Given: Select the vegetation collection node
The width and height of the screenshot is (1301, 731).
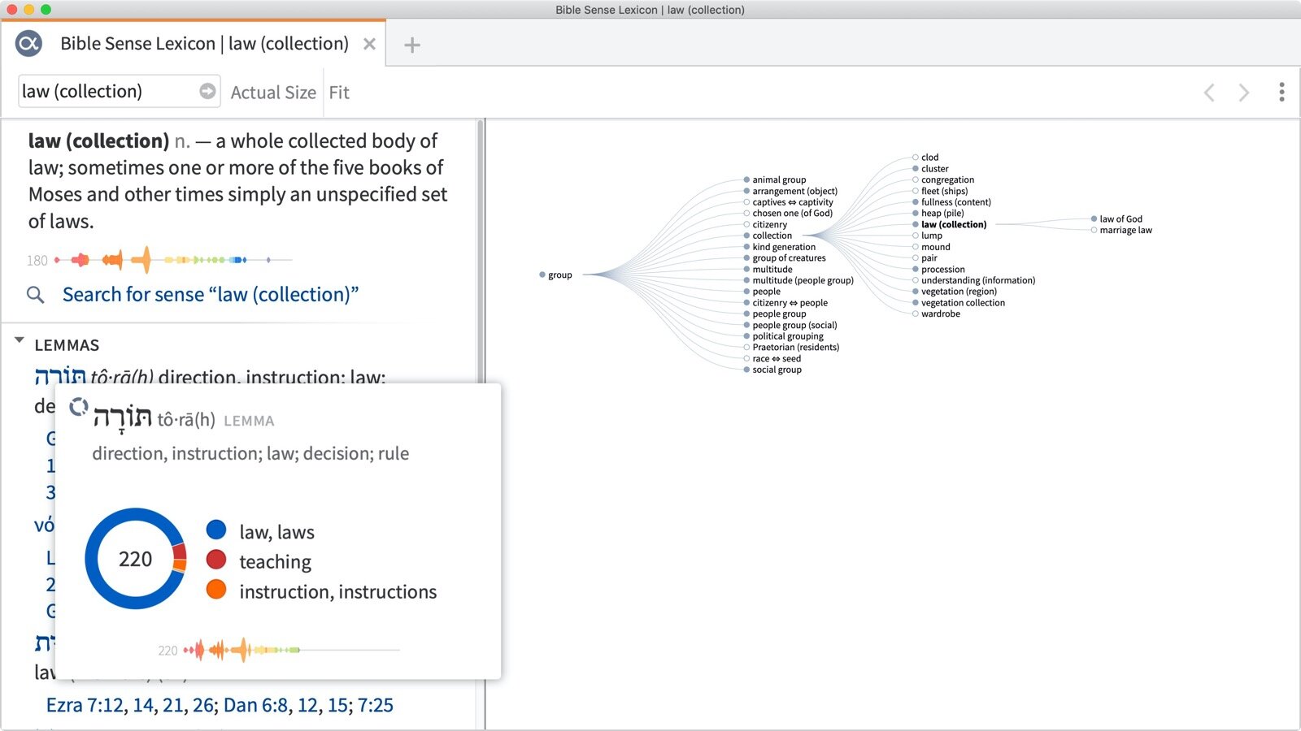Looking at the screenshot, I should (959, 303).
